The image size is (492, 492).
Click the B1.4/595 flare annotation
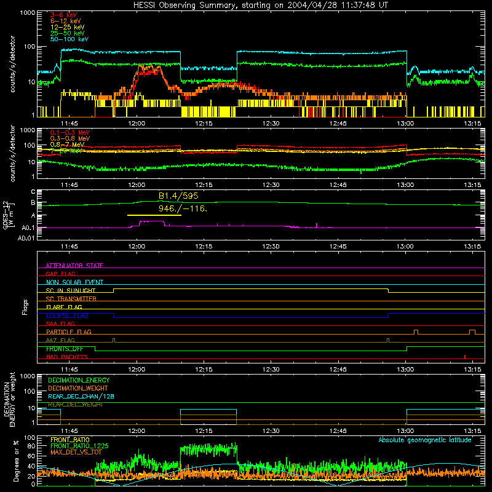pyautogui.click(x=178, y=196)
